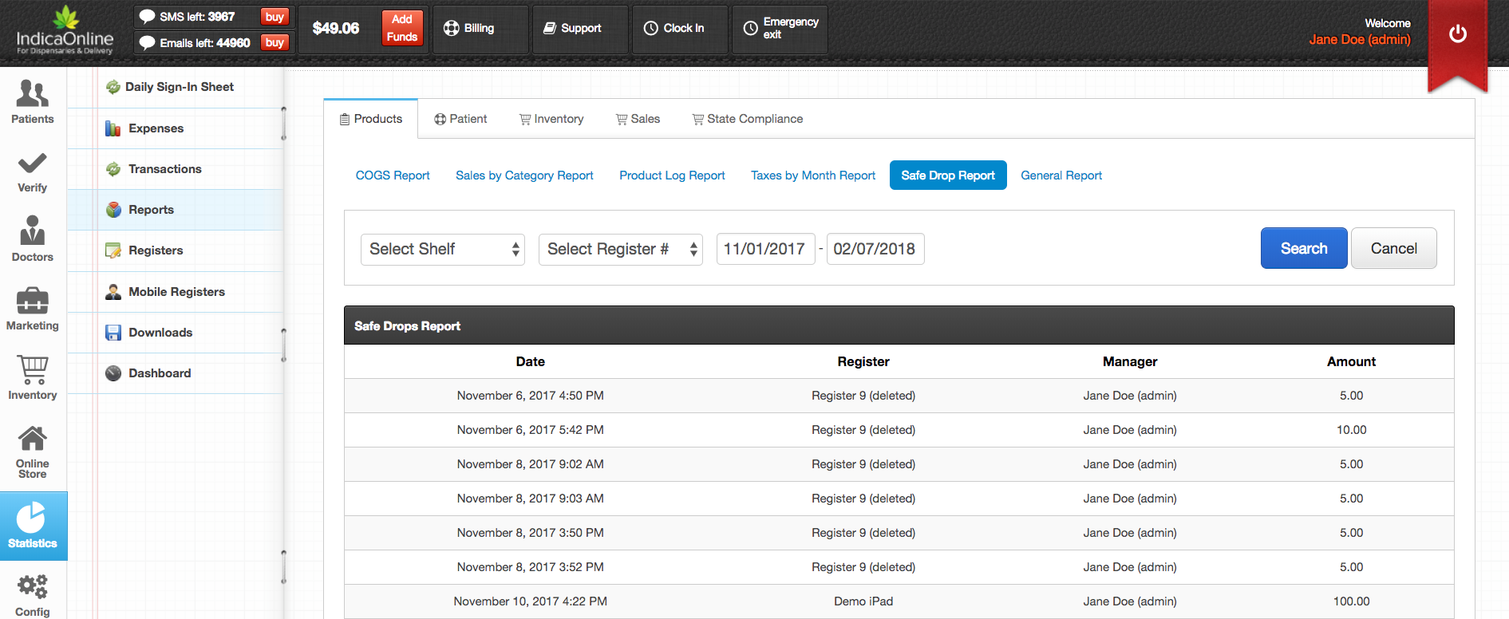
Task: Open Mobile Registers in the side menu
Action: coord(176,292)
